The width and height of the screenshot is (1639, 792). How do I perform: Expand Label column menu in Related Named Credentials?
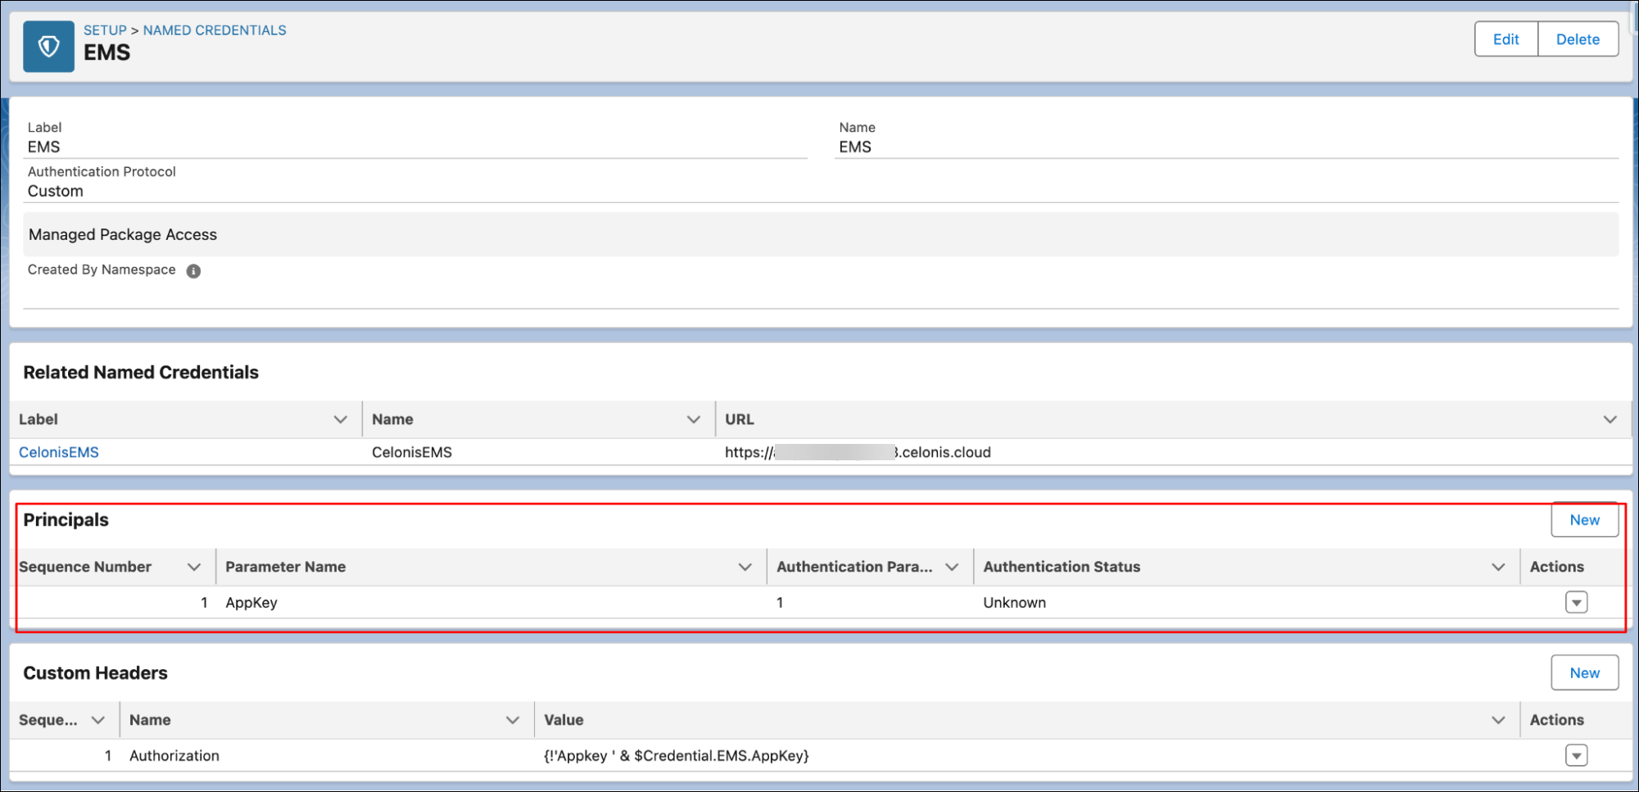pyautogui.click(x=340, y=419)
